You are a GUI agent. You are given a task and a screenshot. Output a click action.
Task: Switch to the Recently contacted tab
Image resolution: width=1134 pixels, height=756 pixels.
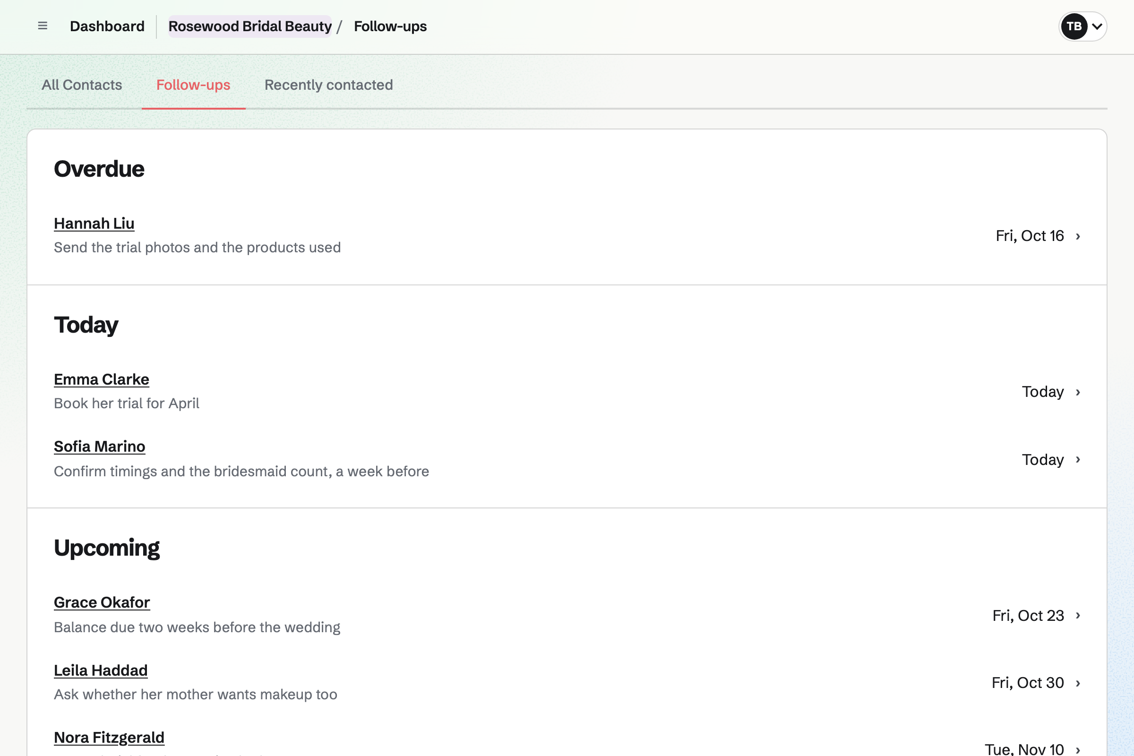click(328, 85)
